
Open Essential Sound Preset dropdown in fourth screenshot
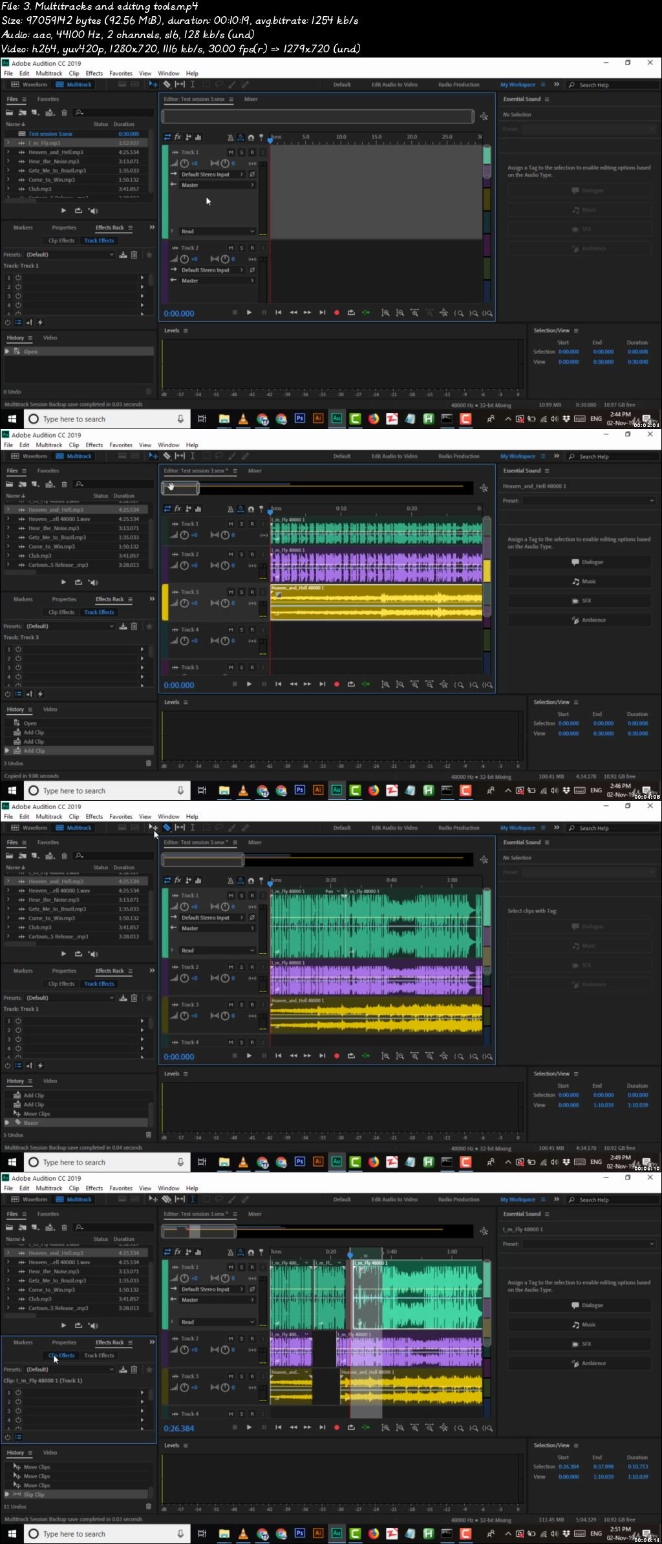(589, 1244)
